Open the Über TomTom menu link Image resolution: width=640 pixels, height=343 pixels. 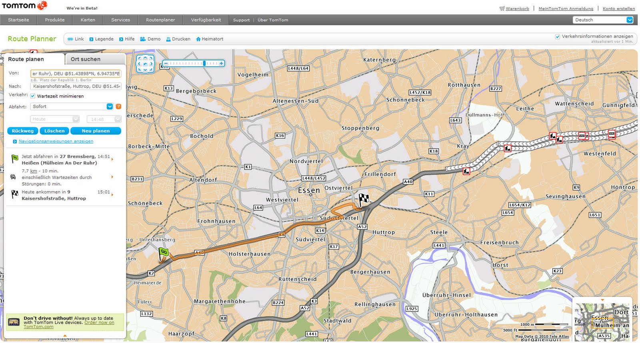(x=273, y=20)
